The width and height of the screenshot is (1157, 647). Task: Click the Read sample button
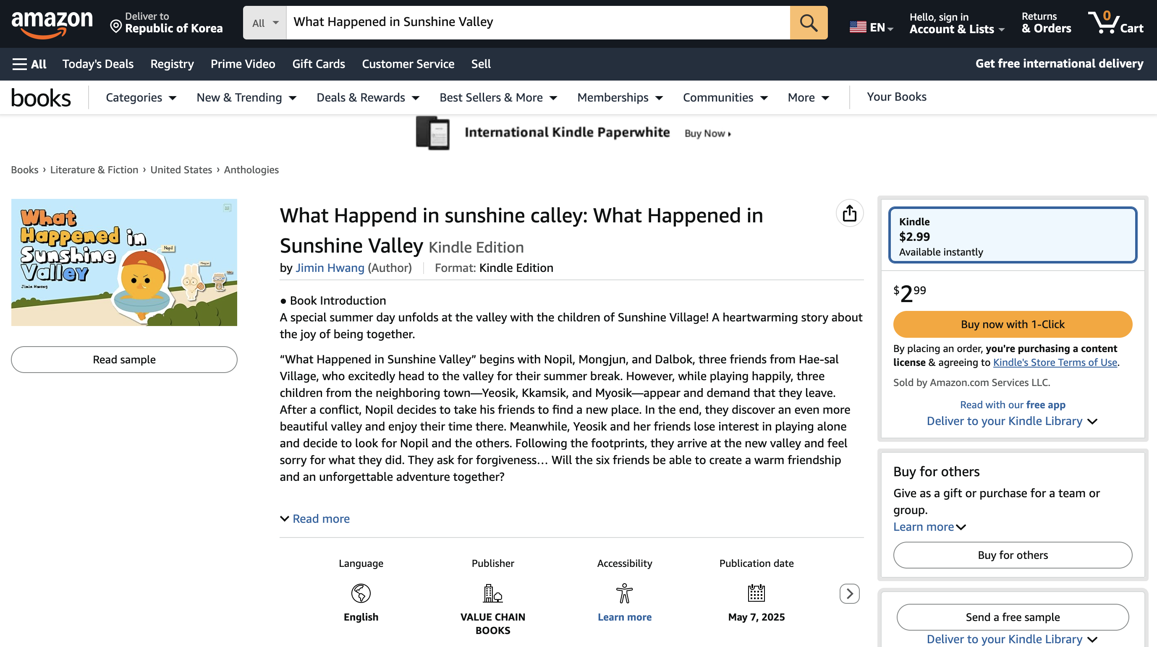pos(124,359)
